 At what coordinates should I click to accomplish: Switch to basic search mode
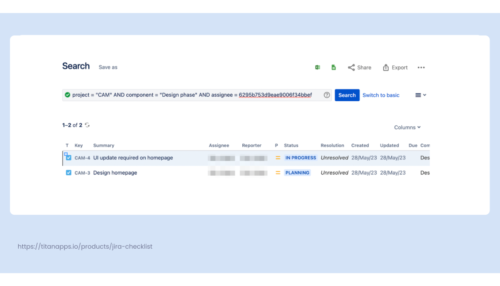[x=381, y=95]
